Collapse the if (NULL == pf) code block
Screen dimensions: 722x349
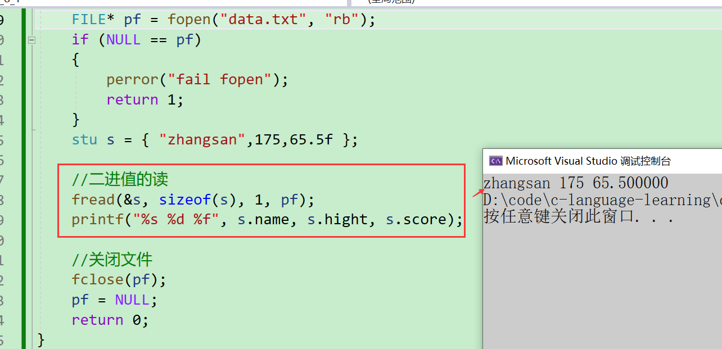pos(31,40)
